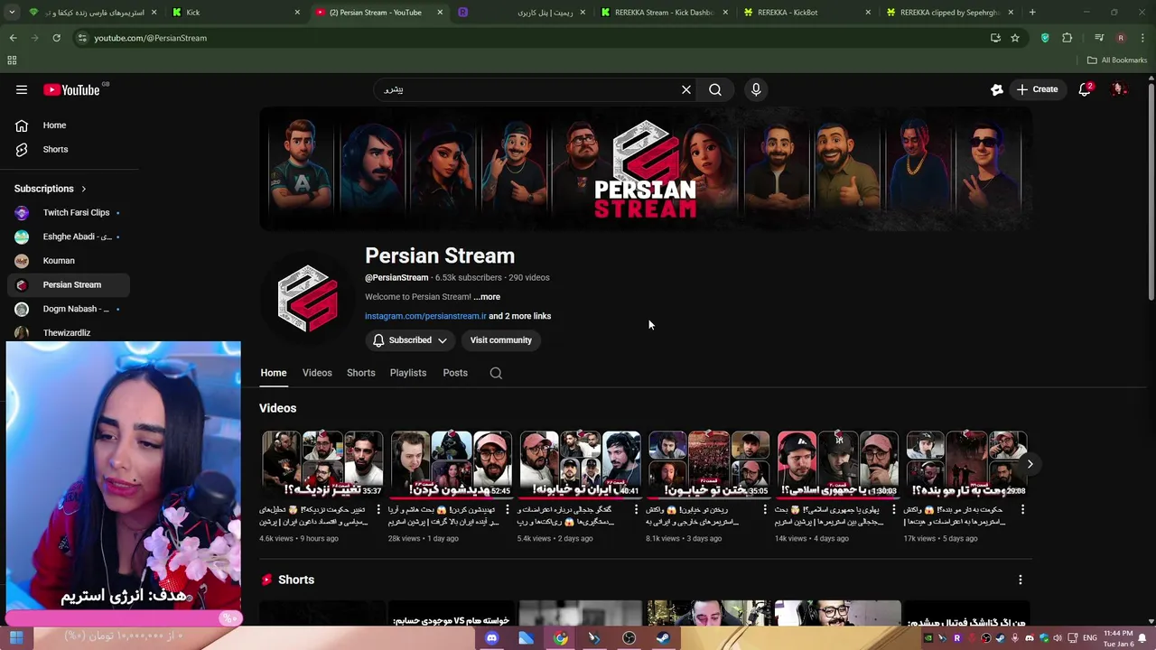Search within the channel
The height and width of the screenshot is (650, 1156).
coord(496,373)
